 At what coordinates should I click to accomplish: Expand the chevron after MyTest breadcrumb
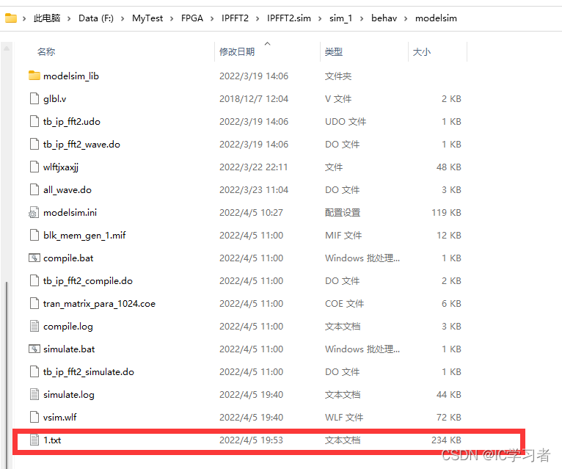(172, 18)
